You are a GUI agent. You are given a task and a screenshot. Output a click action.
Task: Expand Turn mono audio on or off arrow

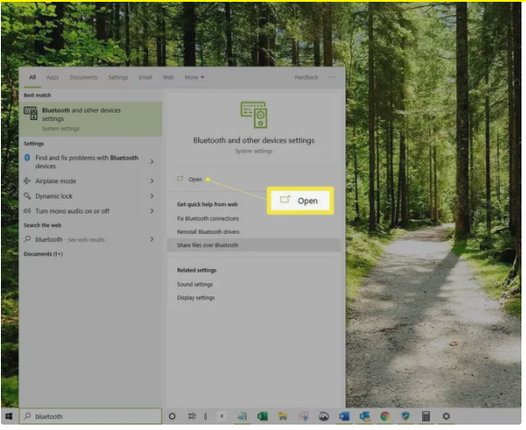152,210
